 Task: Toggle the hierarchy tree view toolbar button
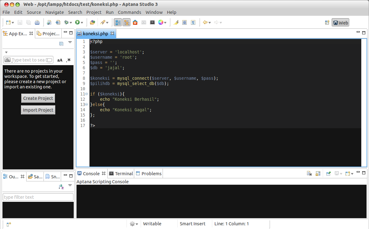126,22
